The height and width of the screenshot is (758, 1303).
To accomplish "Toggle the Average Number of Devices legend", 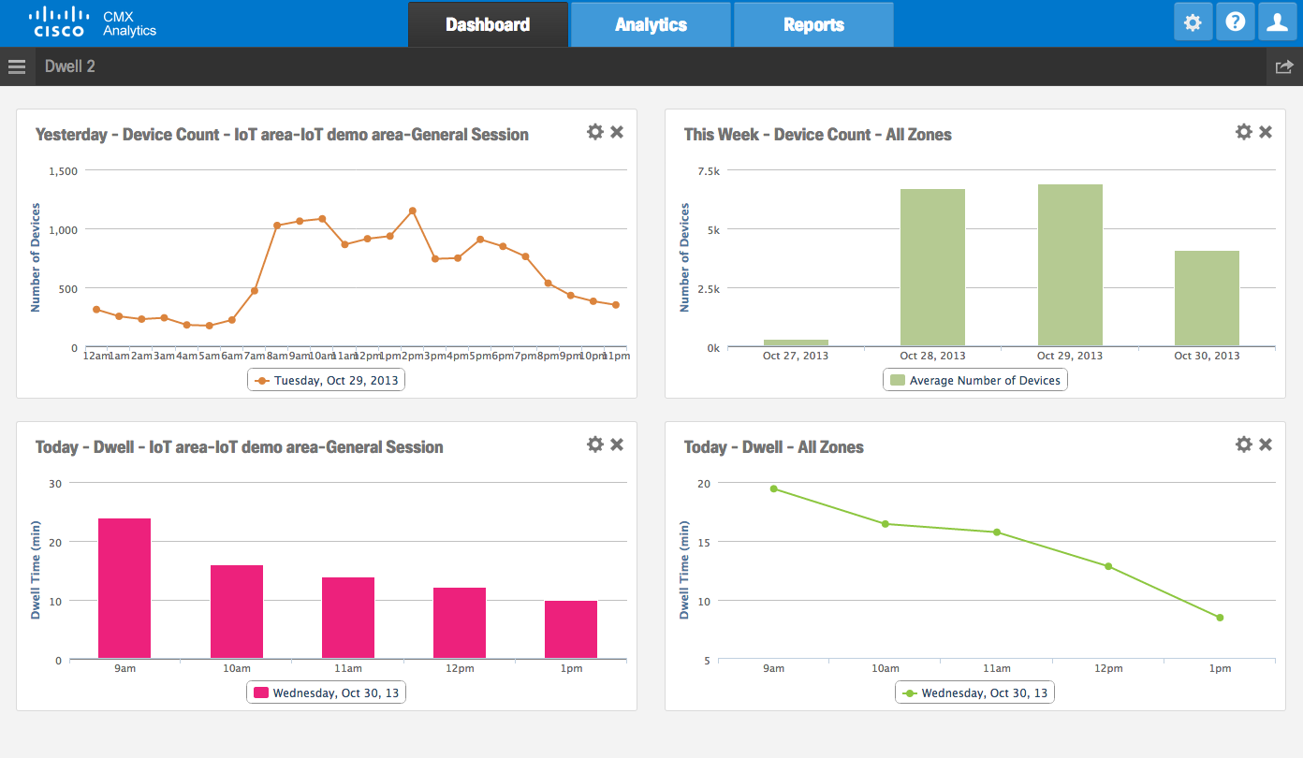I will point(975,381).
